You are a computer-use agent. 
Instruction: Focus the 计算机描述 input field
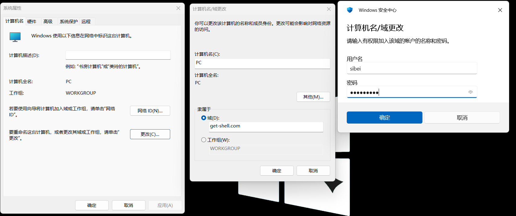click(118, 55)
